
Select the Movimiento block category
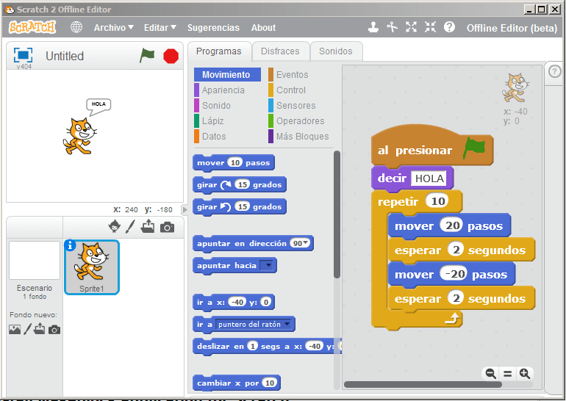tap(227, 74)
